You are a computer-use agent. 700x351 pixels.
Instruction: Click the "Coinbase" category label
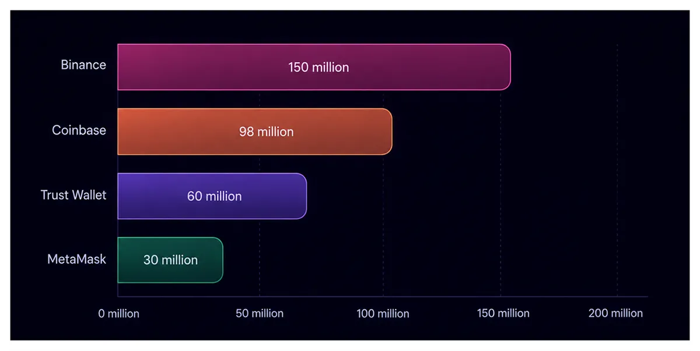click(79, 130)
